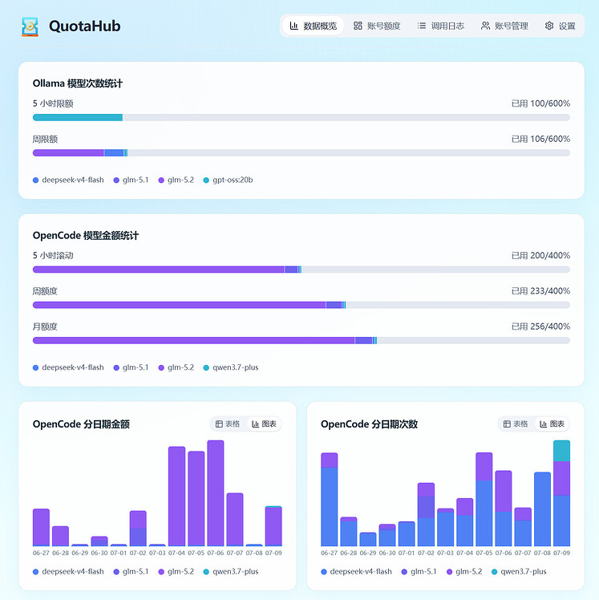Click the 07-09 bar in 分日期次数 chart
Viewport: 599px width, 600px height.
(x=561, y=493)
